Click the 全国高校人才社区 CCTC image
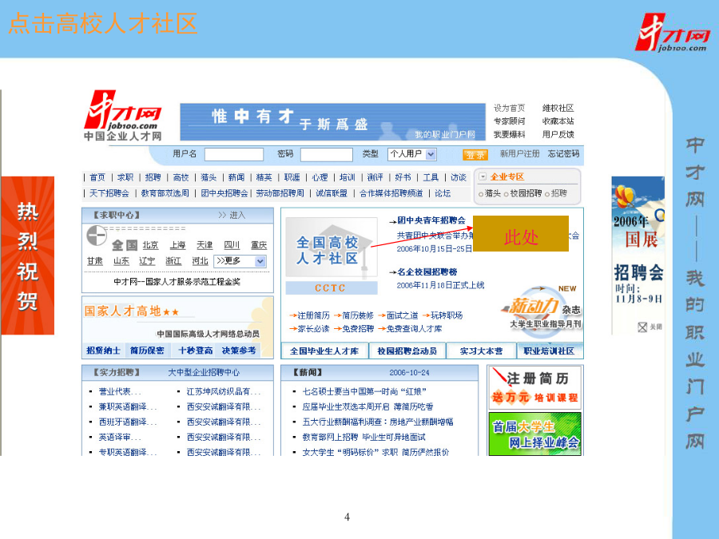The height and width of the screenshot is (539, 719). 331,256
